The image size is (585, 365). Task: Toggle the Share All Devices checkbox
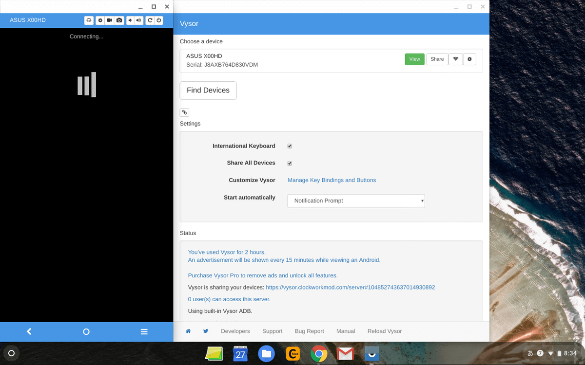[290, 163]
